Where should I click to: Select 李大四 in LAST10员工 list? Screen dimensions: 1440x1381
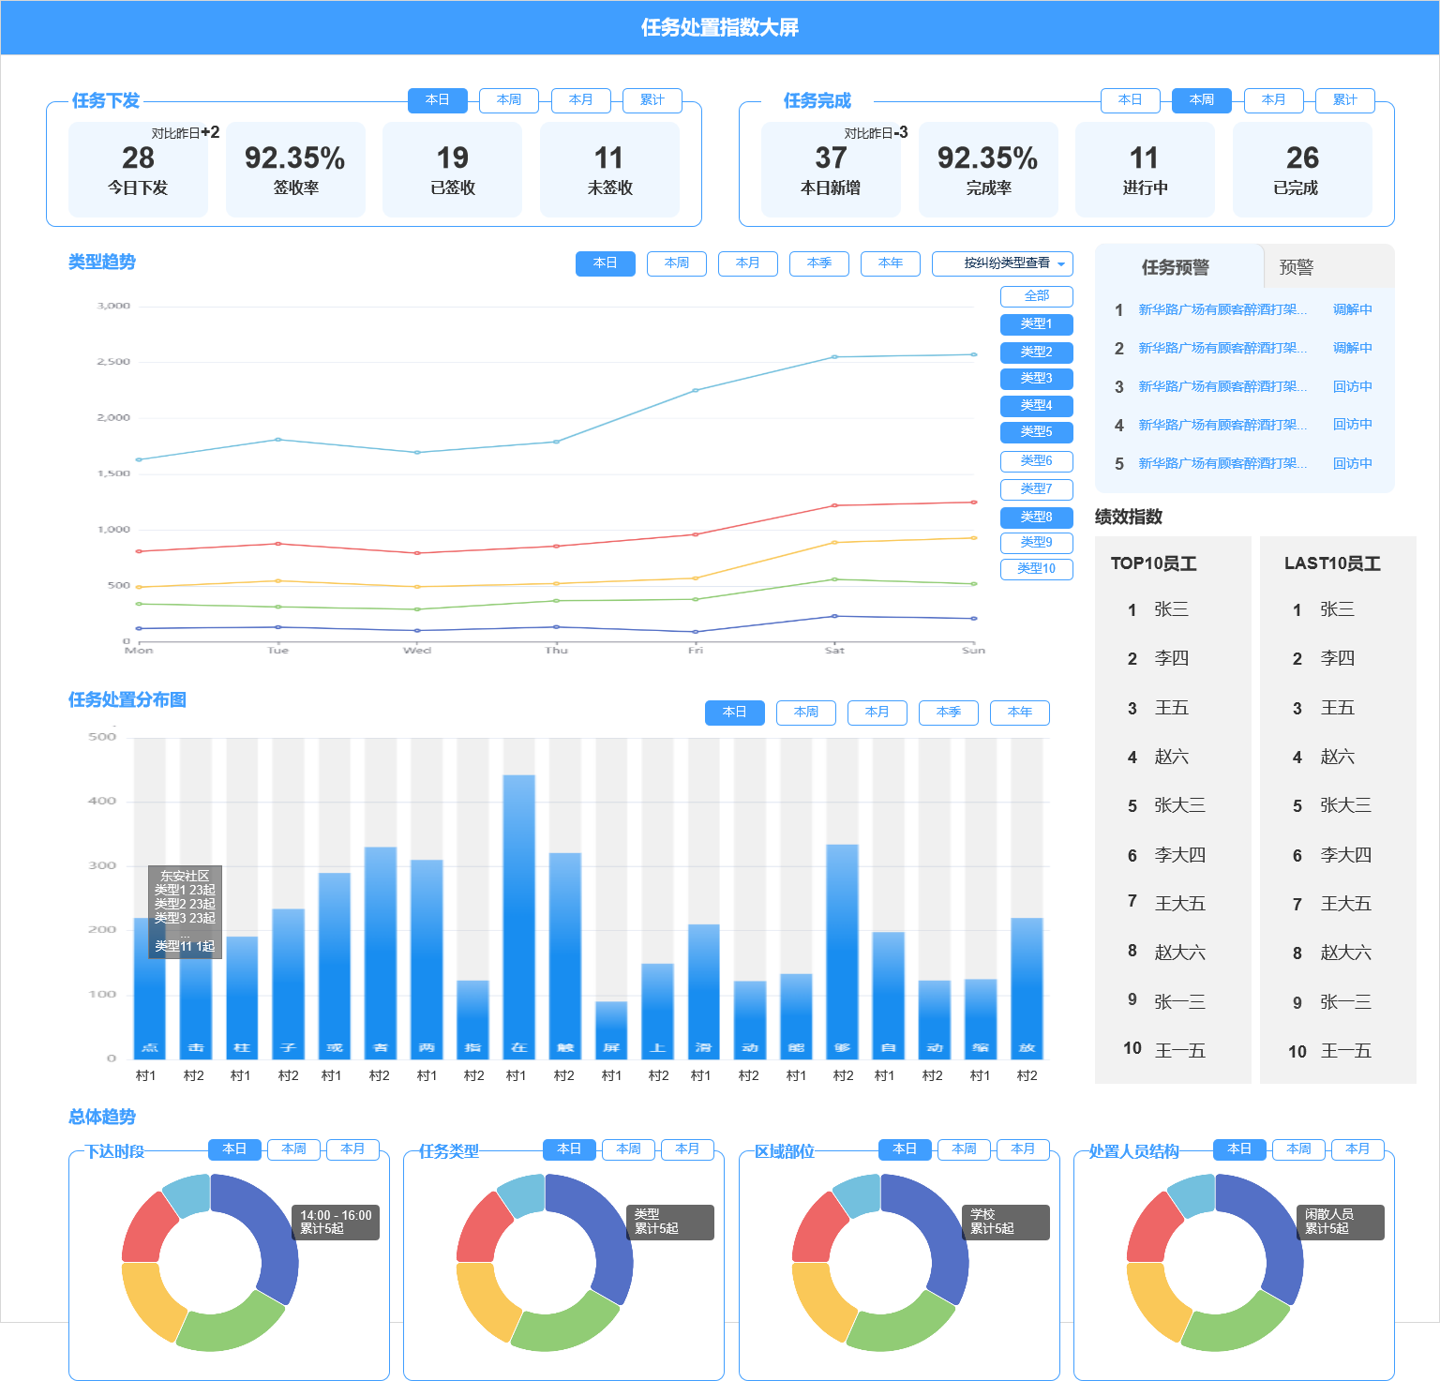1345,856
